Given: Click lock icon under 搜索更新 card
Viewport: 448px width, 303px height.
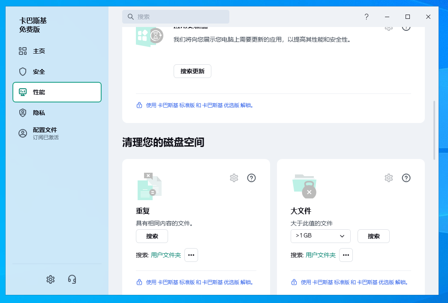Looking at the screenshot, I should tap(139, 105).
